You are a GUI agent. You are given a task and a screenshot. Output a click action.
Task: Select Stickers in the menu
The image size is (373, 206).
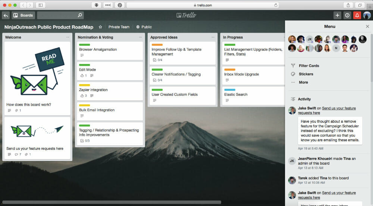pyautogui.click(x=306, y=74)
